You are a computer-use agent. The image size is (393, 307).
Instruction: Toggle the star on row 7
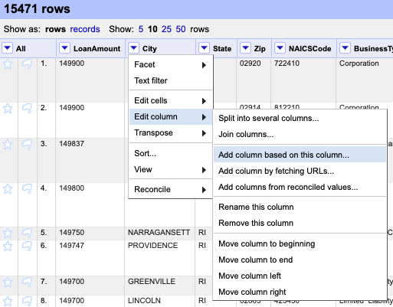click(8, 283)
